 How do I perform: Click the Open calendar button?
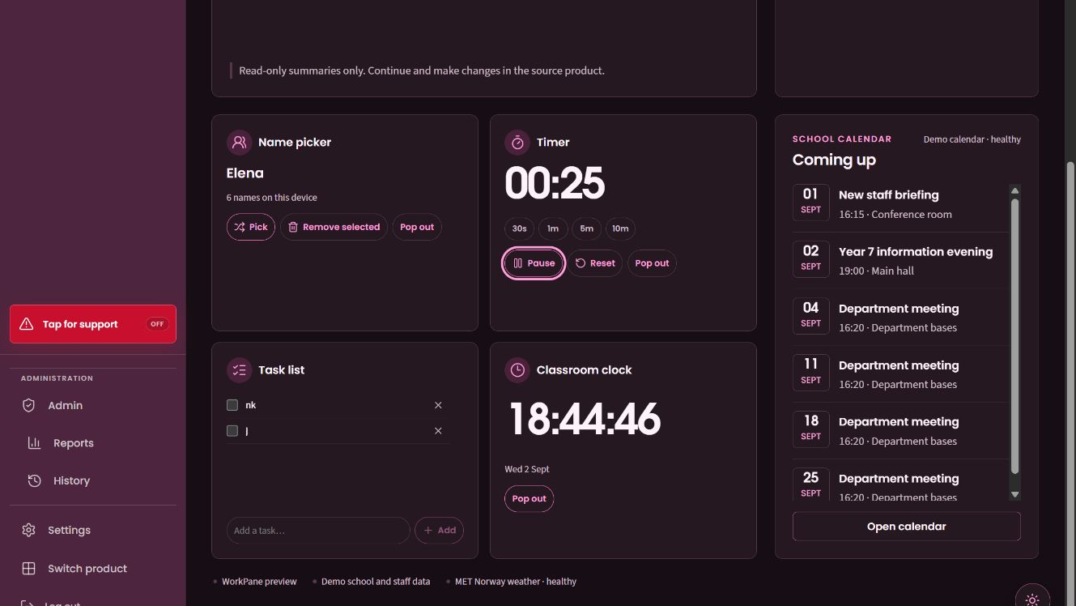click(x=906, y=527)
